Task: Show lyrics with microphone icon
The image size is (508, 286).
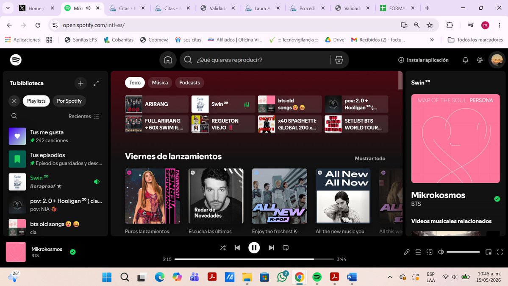Action: [x=407, y=252]
